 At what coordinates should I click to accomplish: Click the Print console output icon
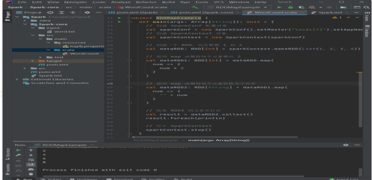(31, 169)
